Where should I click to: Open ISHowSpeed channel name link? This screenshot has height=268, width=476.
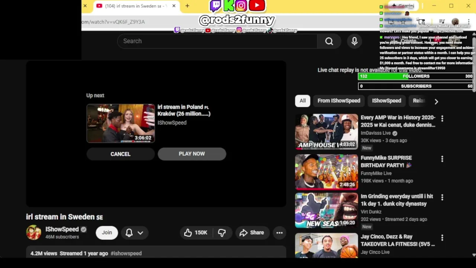62,229
